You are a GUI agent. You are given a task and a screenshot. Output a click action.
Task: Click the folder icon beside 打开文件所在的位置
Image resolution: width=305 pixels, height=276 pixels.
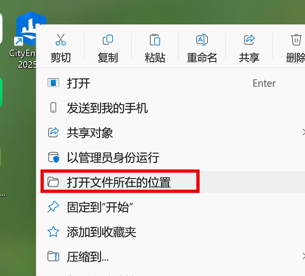[x=53, y=182]
